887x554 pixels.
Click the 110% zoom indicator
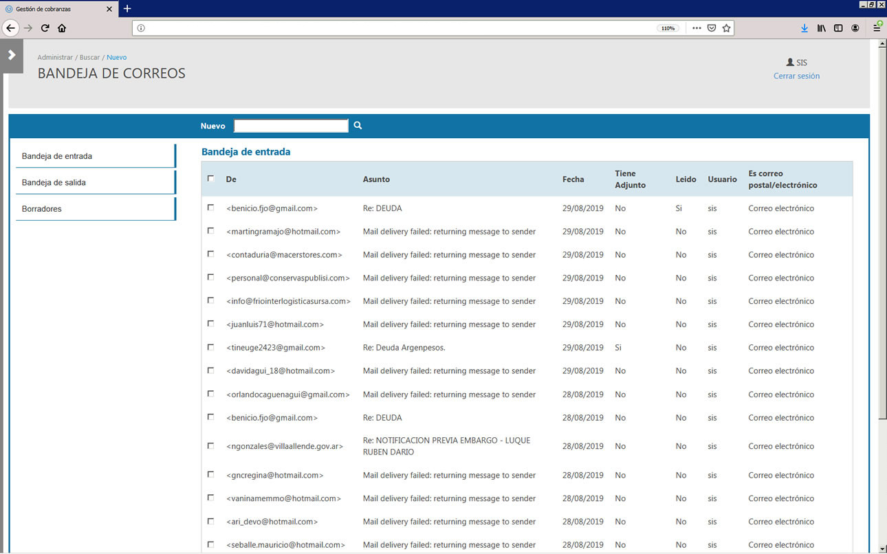pos(668,28)
